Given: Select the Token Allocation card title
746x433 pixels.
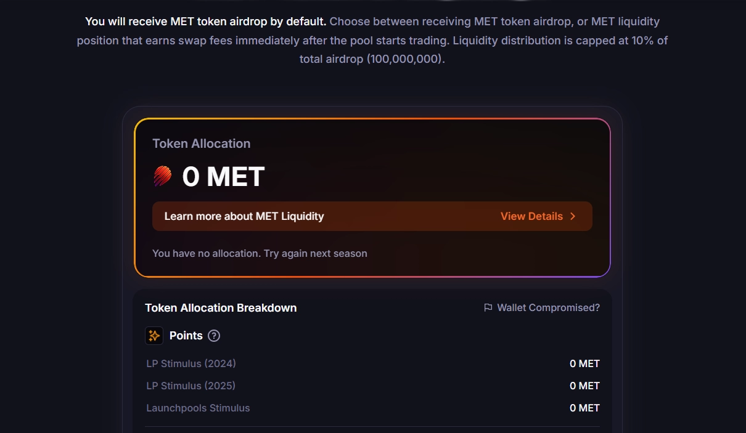Looking at the screenshot, I should 201,144.
